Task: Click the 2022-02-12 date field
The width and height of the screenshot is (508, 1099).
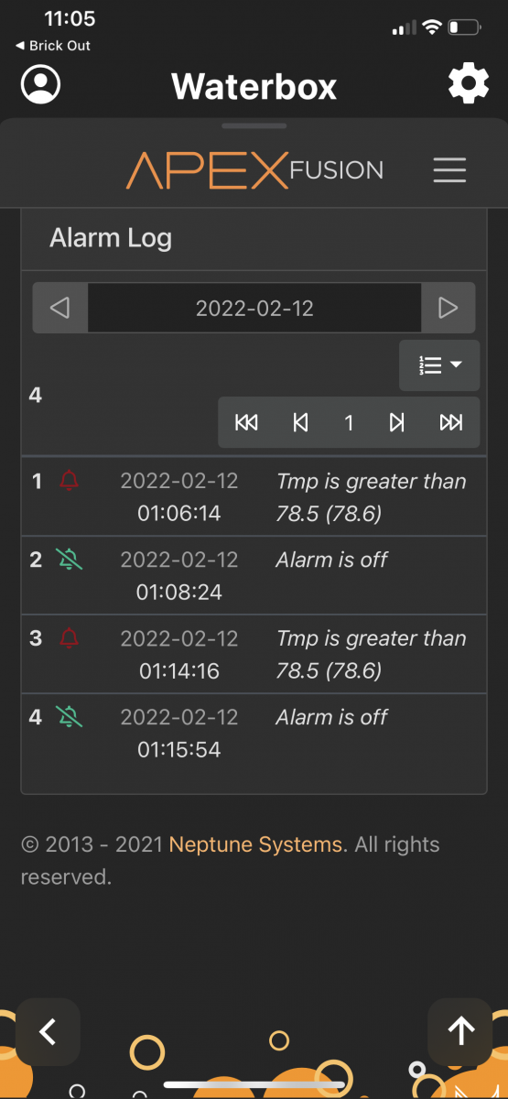Action: (254, 308)
